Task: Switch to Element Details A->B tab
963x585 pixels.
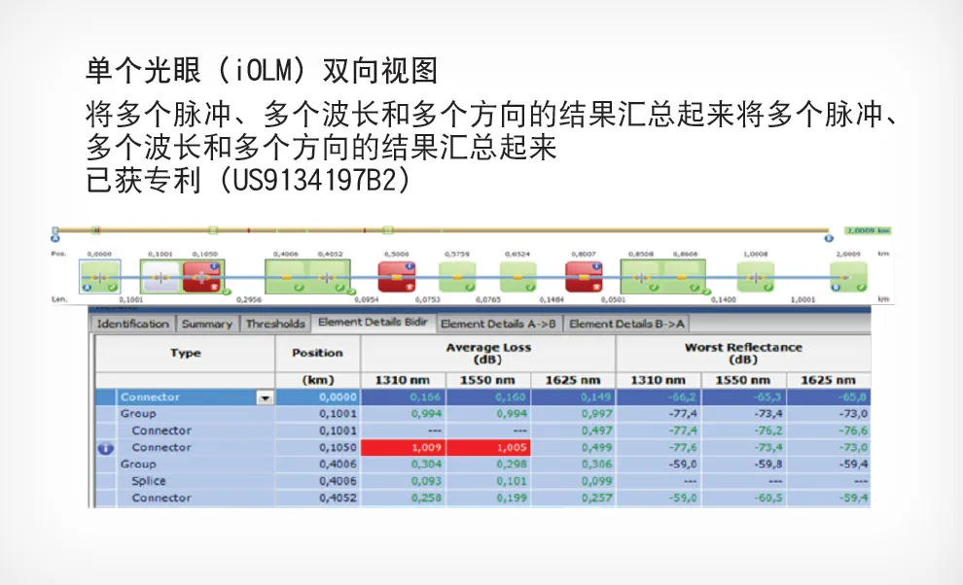Action: pyautogui.click(x=499, y=324)
